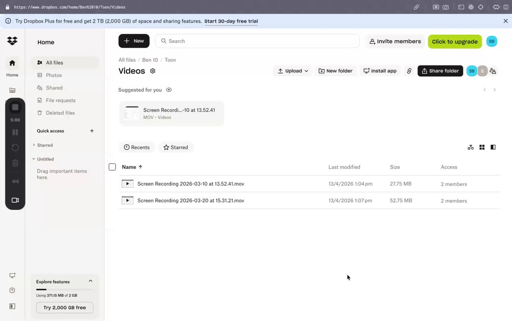
Task: Dismiss the Dropbox Plus banner
Action: coord(505,21)
